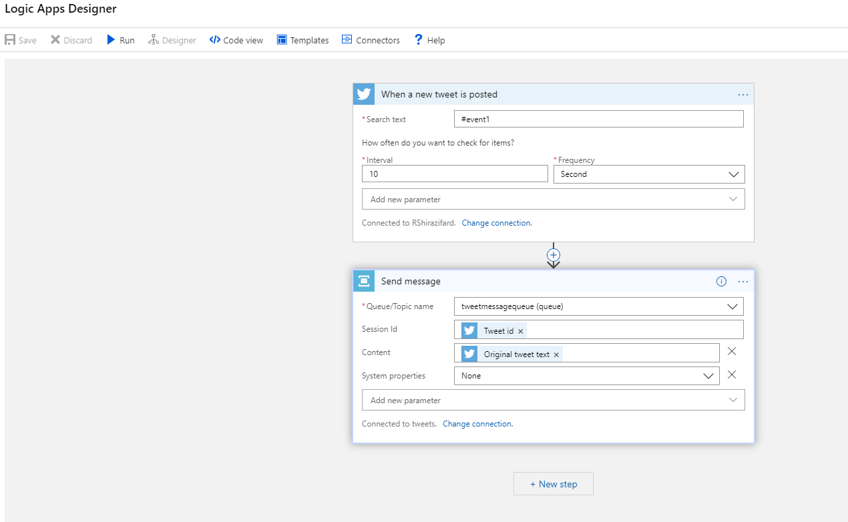Delete the System properties parameter row

(732, 375)
